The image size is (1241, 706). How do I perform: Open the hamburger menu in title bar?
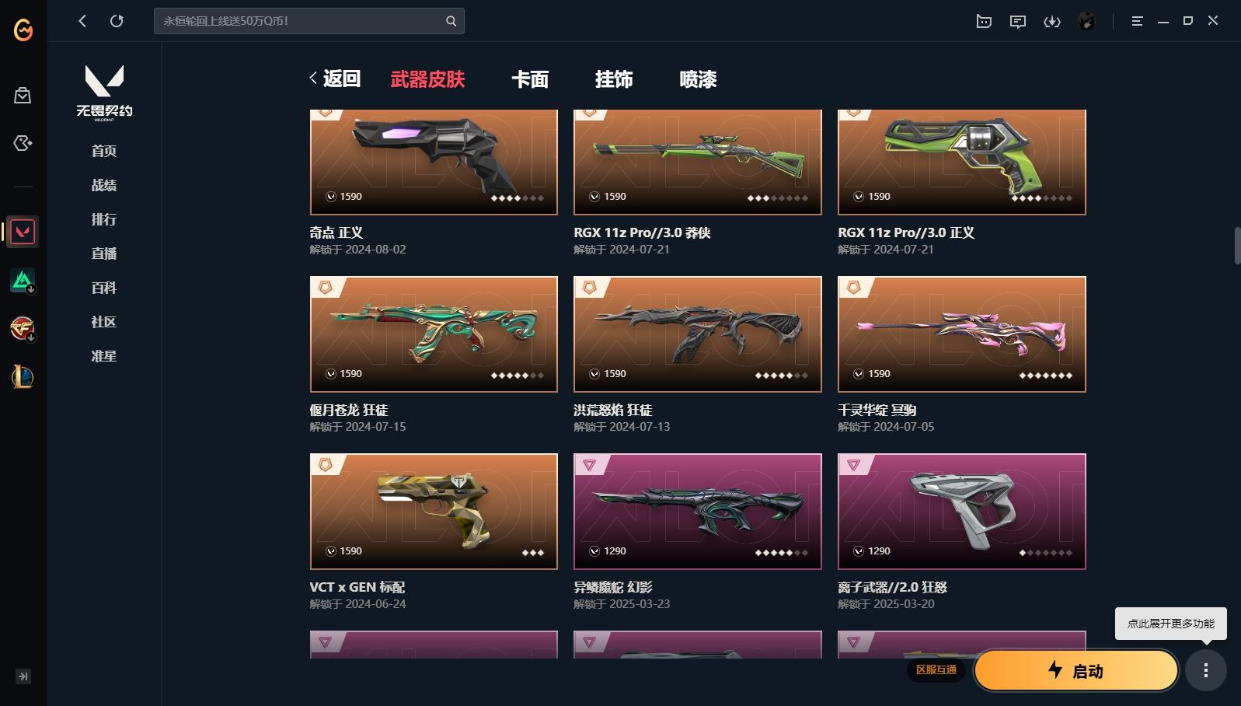pyautogui.click(x=1137, y=21)
